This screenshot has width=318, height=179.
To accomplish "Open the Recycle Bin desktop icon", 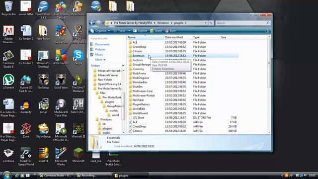I will click(x=8, y=8).
